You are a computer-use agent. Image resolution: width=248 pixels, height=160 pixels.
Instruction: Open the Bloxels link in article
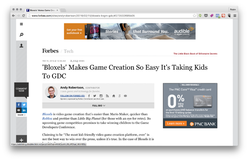click(47, 114)
